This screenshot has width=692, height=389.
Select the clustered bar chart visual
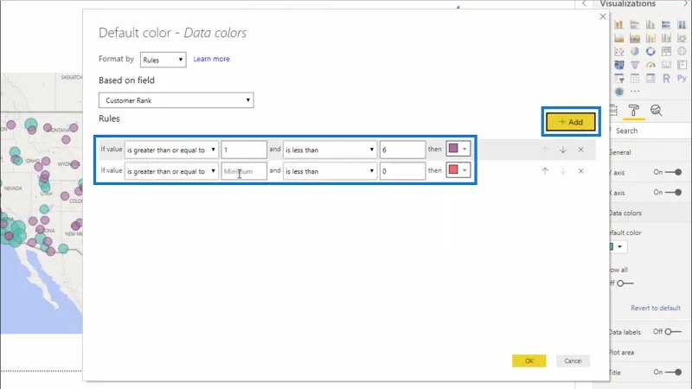635,25
